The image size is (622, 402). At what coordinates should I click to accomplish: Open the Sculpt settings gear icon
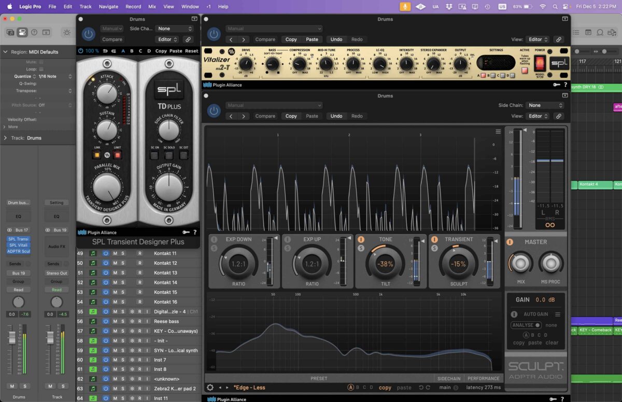(x=210, y=387)
